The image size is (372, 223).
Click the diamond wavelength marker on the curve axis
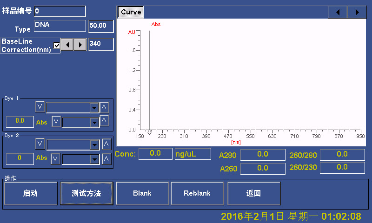click(149, 132)
